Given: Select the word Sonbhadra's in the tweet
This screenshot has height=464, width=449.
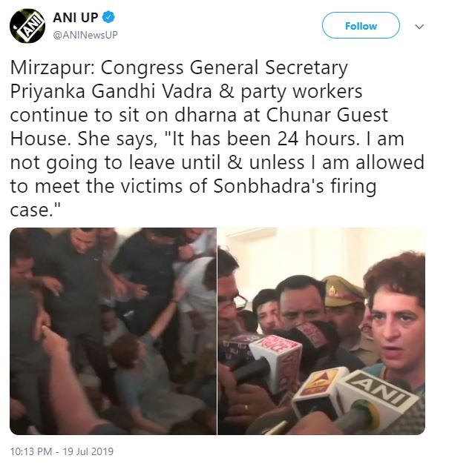Looking at the screenshot, I should pyautogui.click(x=268, y=187).
